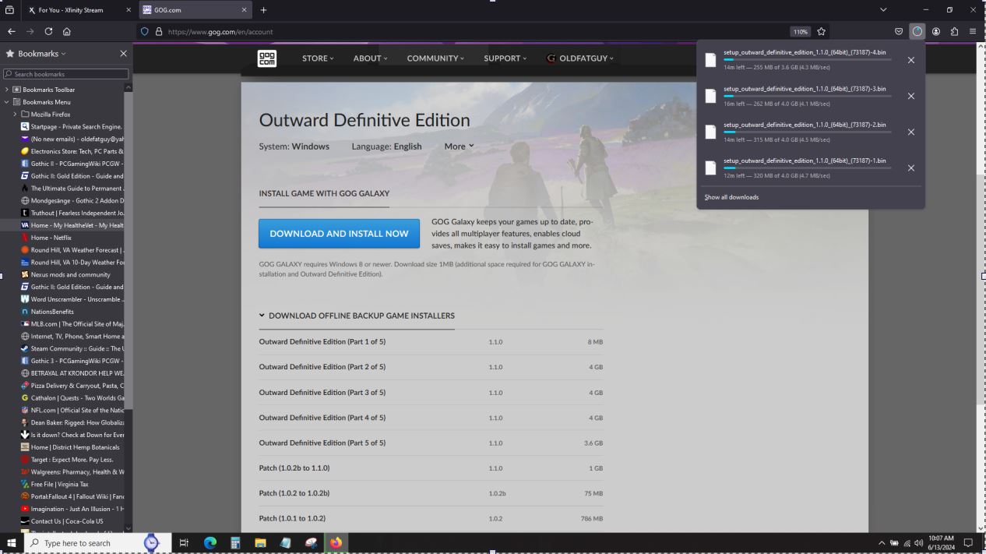986x554 pixels.
Task: Open the Firefox application hamburger menu
Action: [973, 32]
